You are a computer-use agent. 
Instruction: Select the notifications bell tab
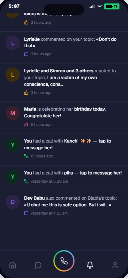90,265
